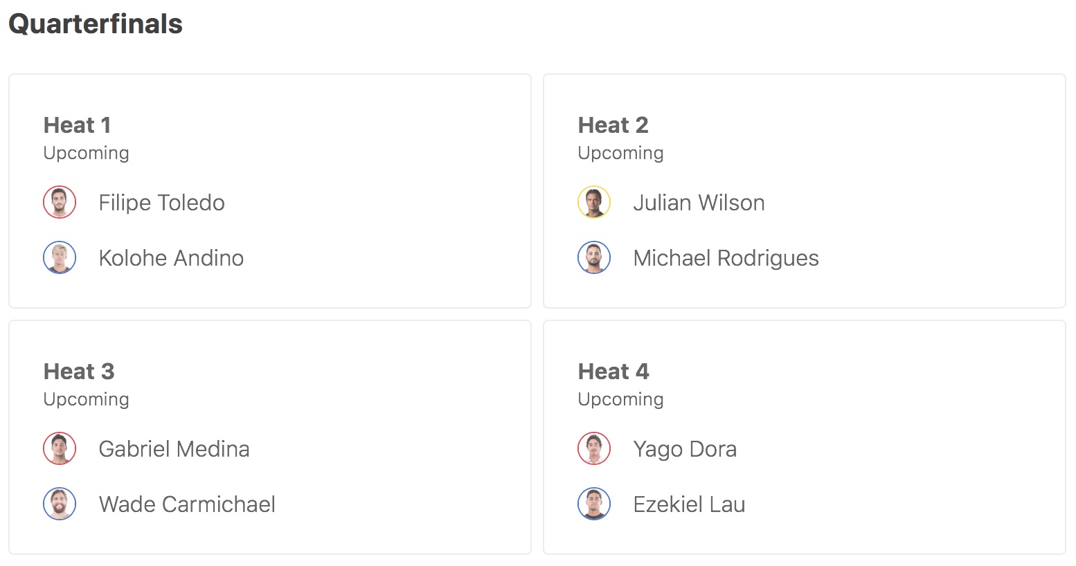Image resolution: width=1076 pixels, height=566 pixels.
Task: Select the Yago Dora name
Action: [685, 449]
